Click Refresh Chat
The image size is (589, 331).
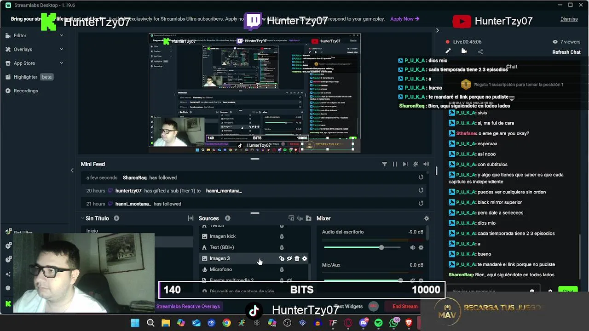566,52
